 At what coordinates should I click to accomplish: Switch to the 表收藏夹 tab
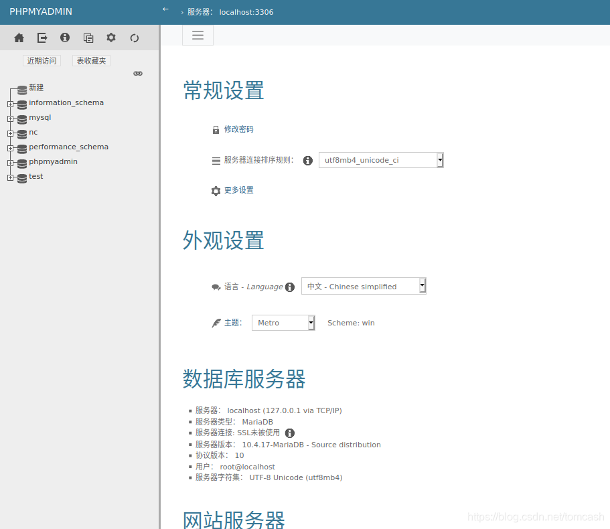point(91,61)
